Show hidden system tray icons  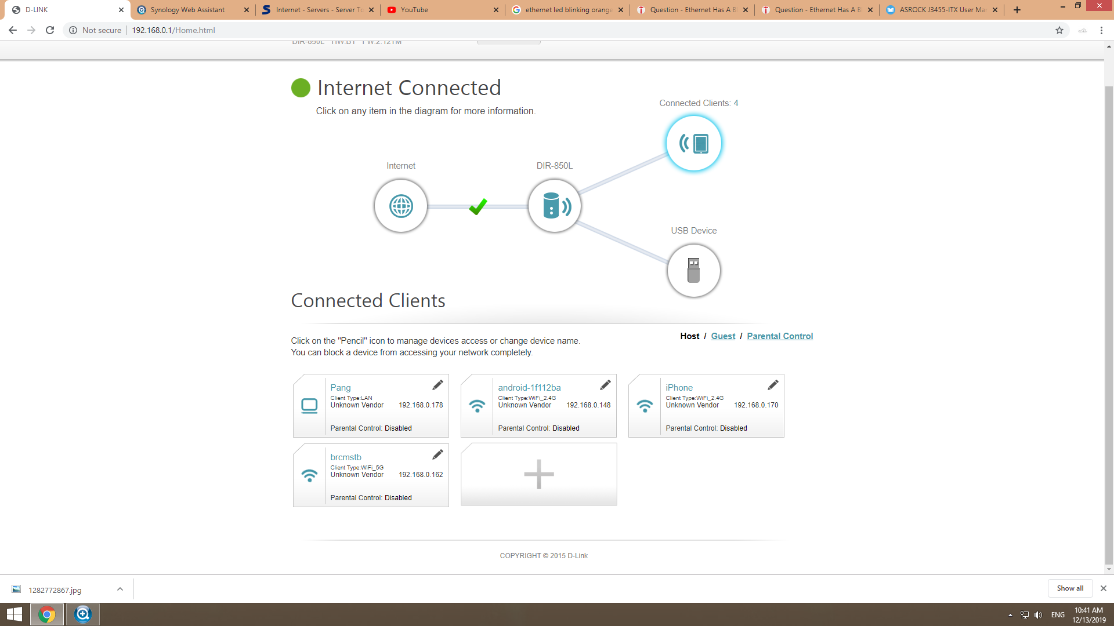coord(1010,615)
